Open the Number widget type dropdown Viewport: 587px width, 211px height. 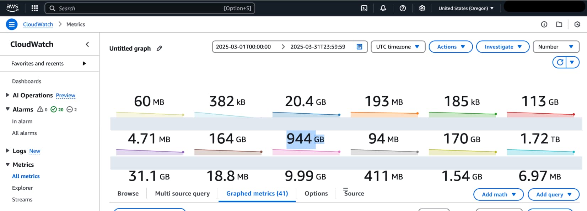556,47
